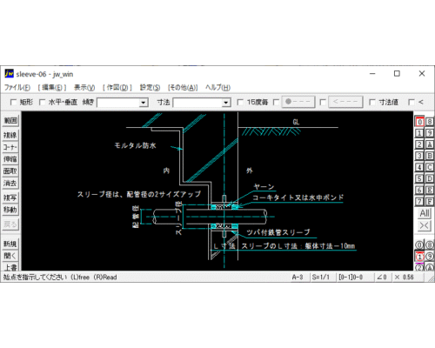Toggle square layer 9 button
Viewport: 435px width, 348px height.
[x=430, y=133]
